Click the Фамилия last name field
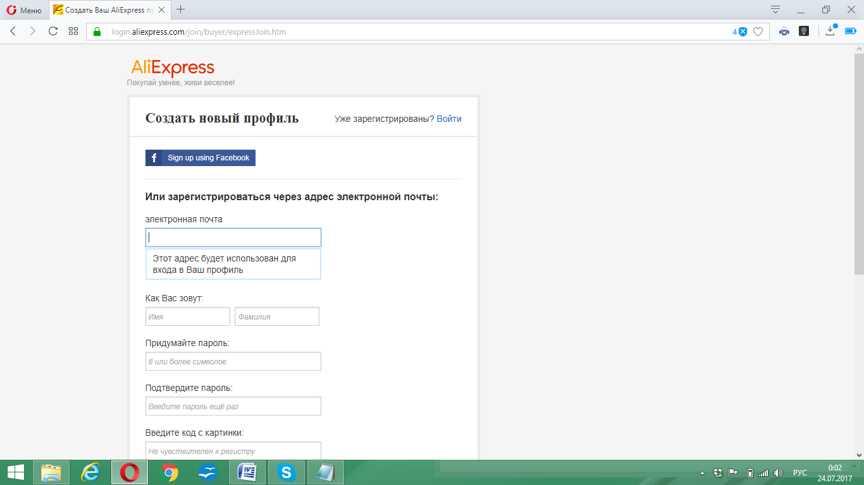The height and width of the screenshot is (485, 864). tap(277, 316)
